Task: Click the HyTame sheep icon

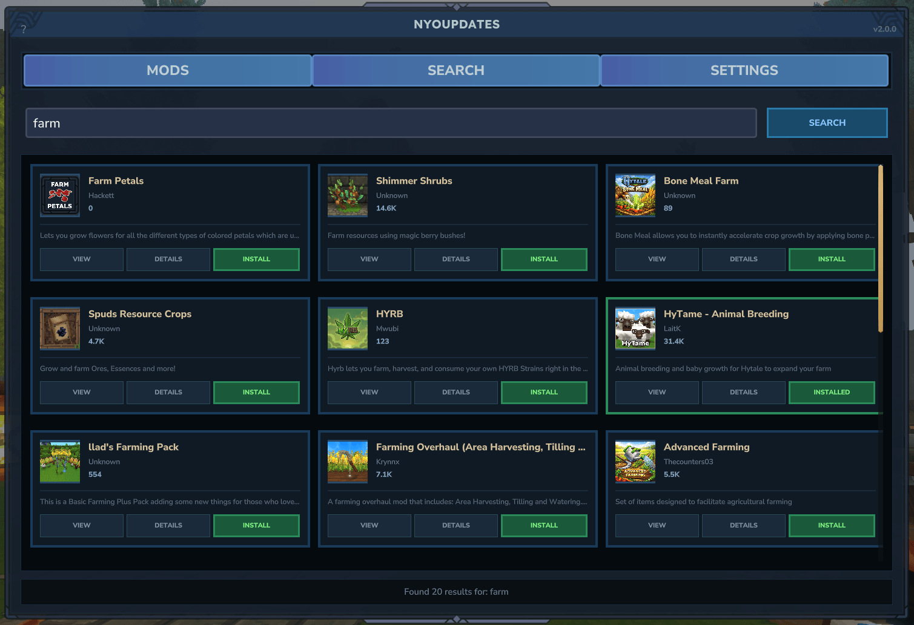Action: pyautogui.click(x=635, y=329)
